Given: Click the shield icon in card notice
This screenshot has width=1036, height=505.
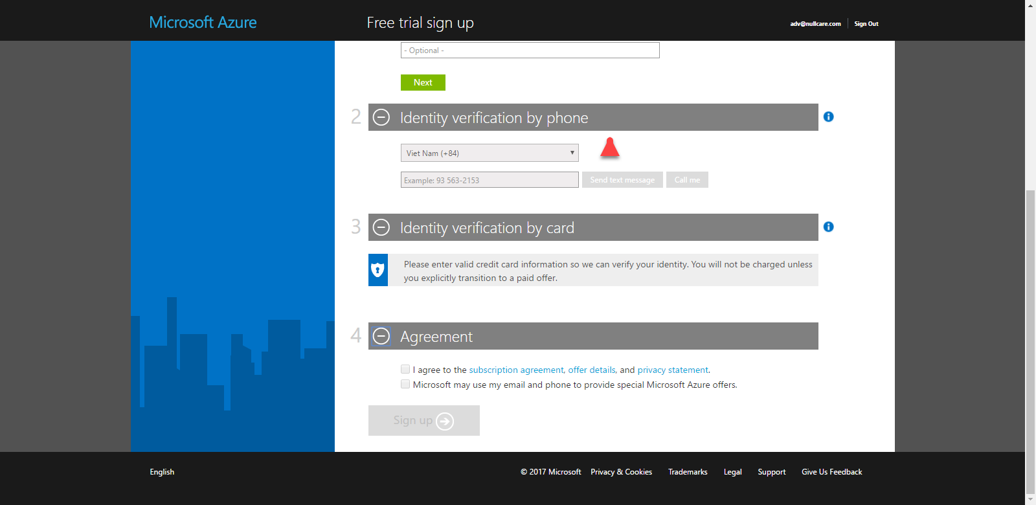Looking at the screenshot, I should 378,270.
